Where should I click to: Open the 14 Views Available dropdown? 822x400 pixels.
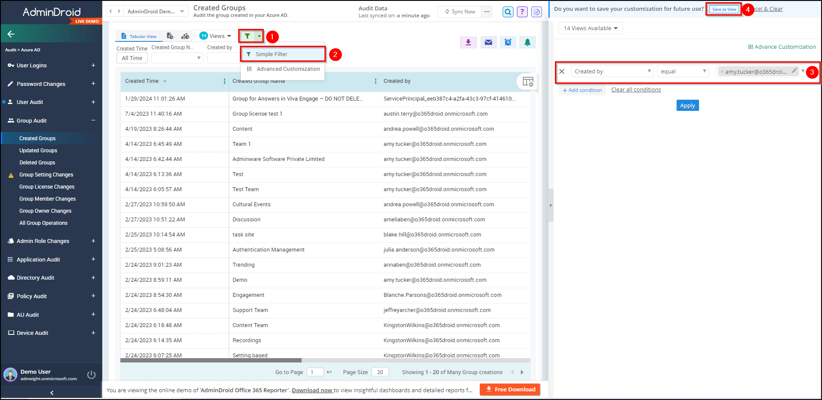click(x=590, y=28)
